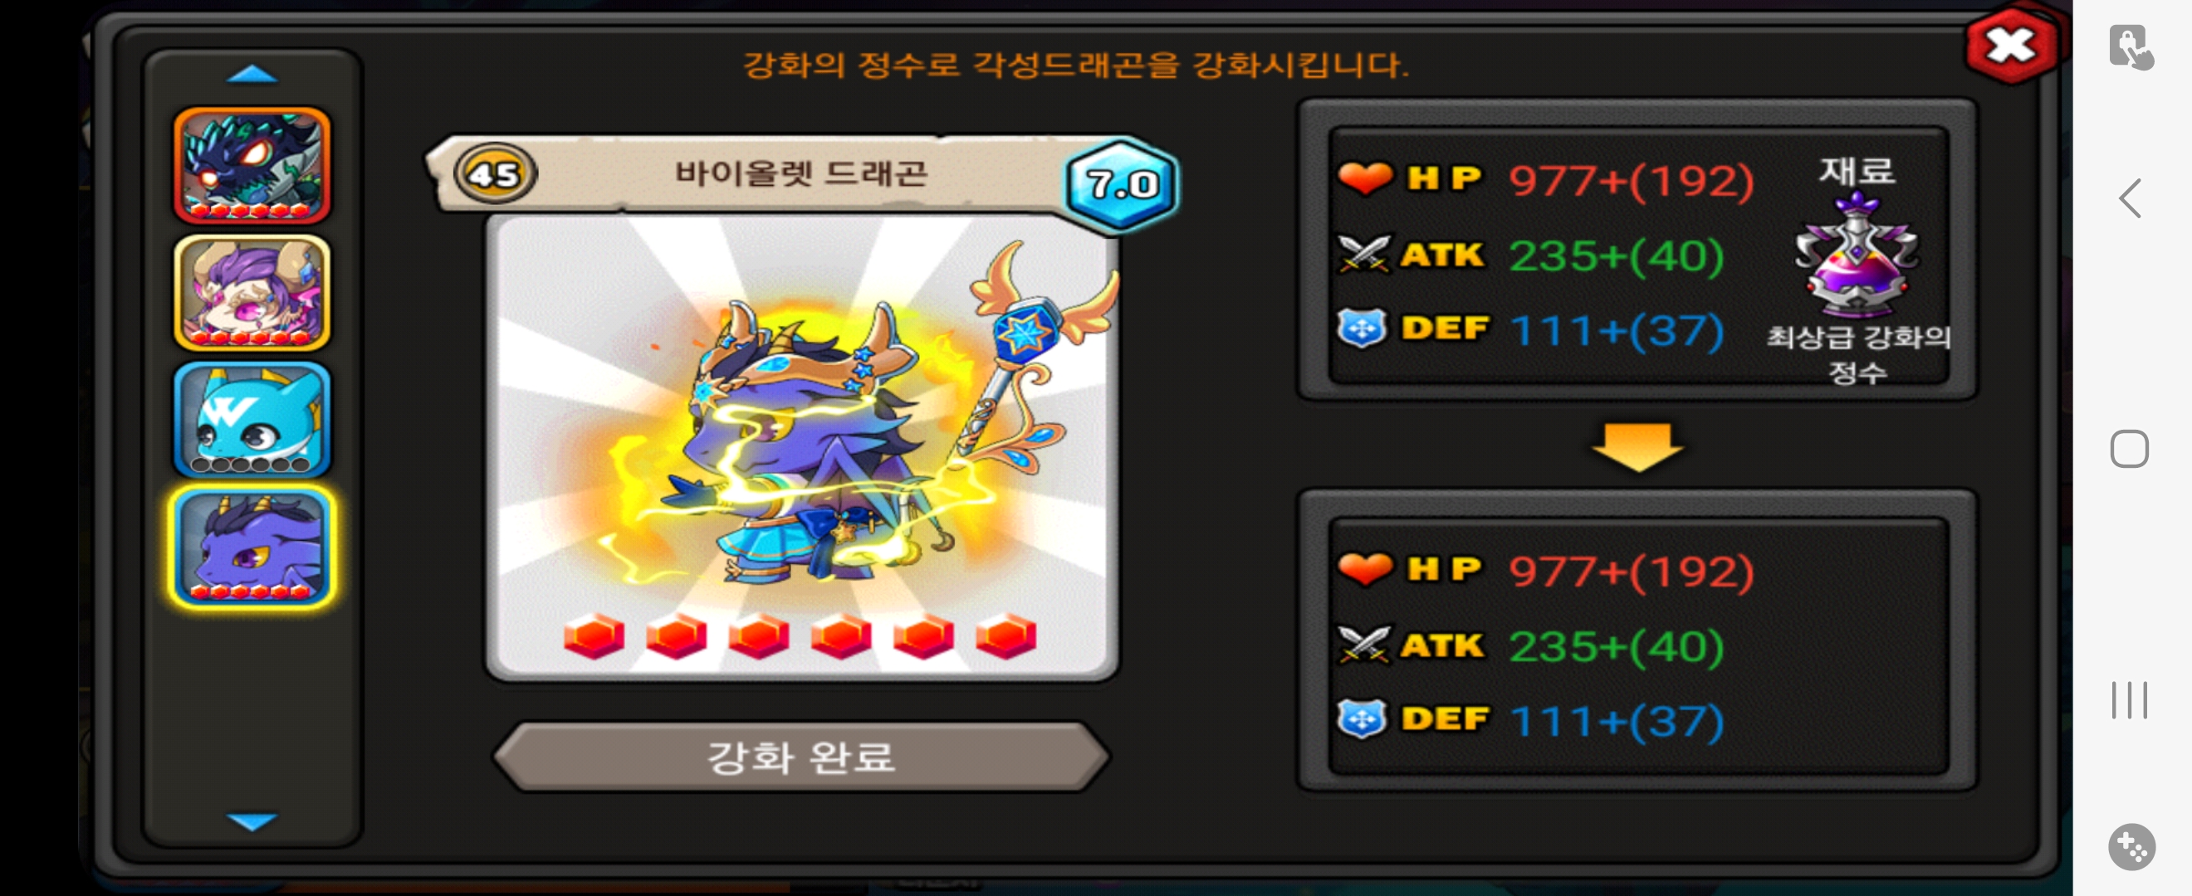The image size is (2192, 896).
Task: Tap the level 45 badge
Action: click(495, 174)
